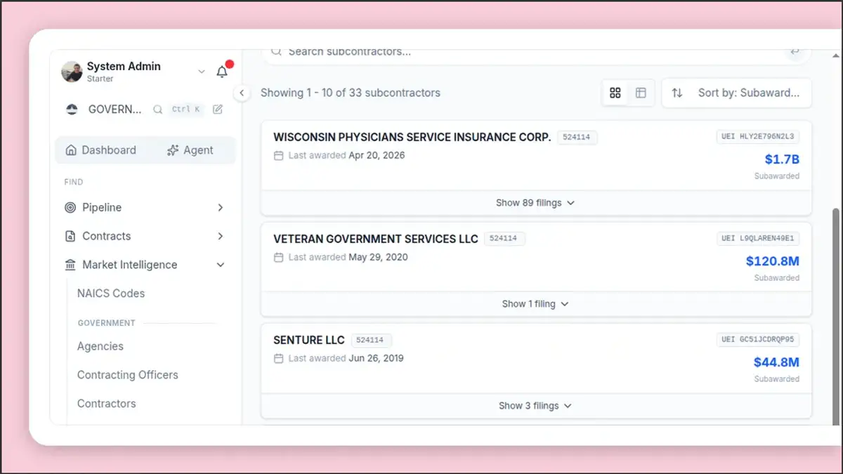Click the $120.8M subawarded amount

(x=773, y=261)
